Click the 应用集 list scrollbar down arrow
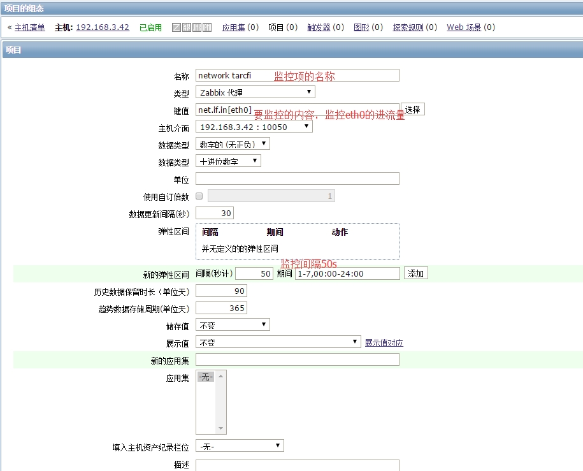The width and height of the screenshot is (583, 471). (x=221, y=428)
